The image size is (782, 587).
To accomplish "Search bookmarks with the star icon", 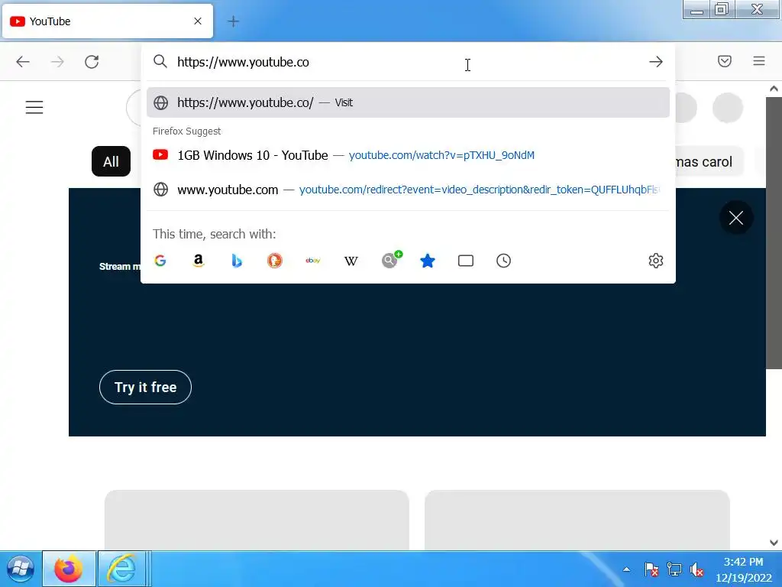I will [428, 261].
